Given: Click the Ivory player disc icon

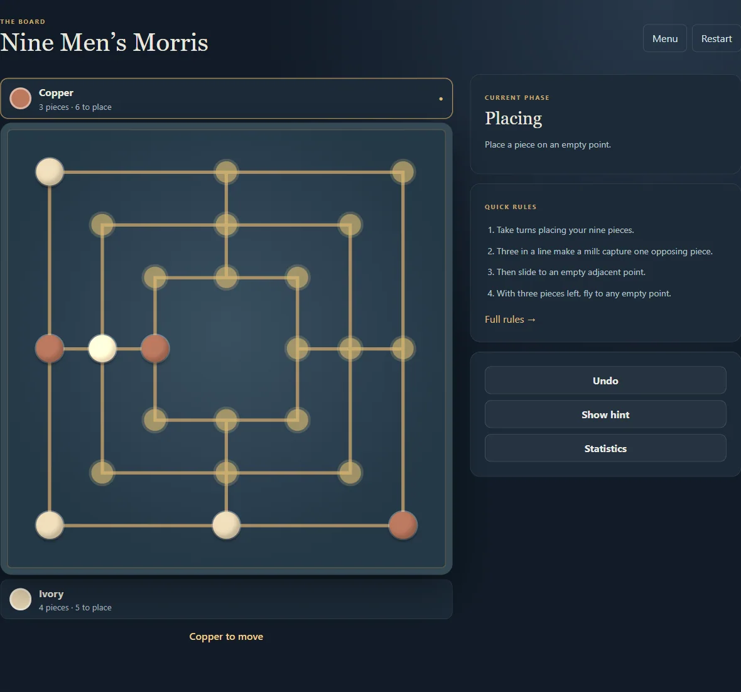Looking at the screenshot, I should (x=20, y=599).
